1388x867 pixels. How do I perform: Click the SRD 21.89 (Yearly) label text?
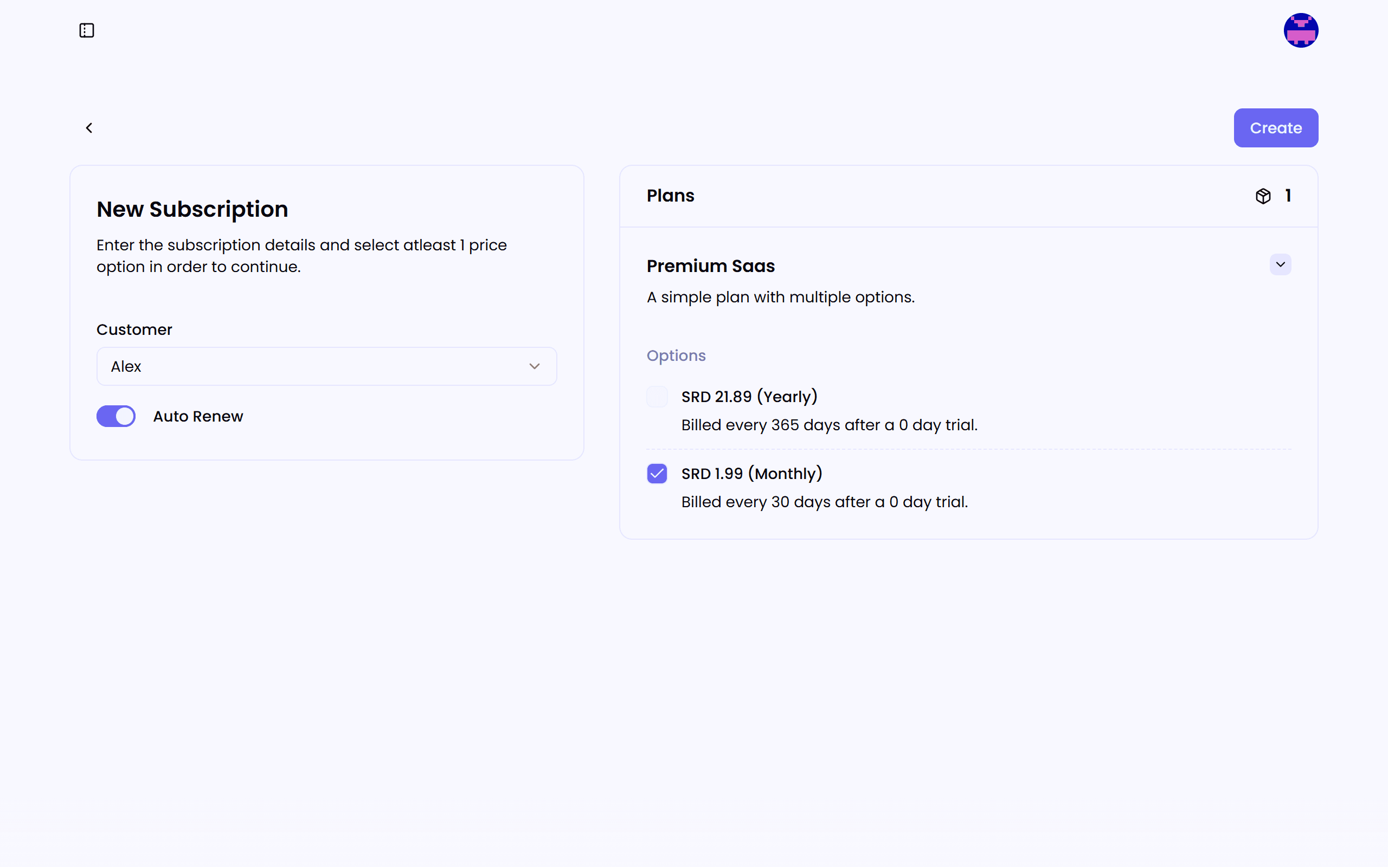coord(749,397)
